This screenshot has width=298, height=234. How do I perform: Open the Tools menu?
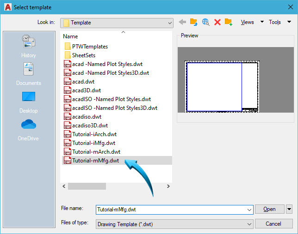click(x=274, y=22)
